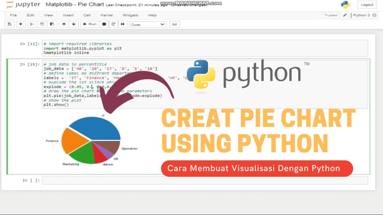
Task: Open the cell type dropdown showing Code
Action: (148, 24)
